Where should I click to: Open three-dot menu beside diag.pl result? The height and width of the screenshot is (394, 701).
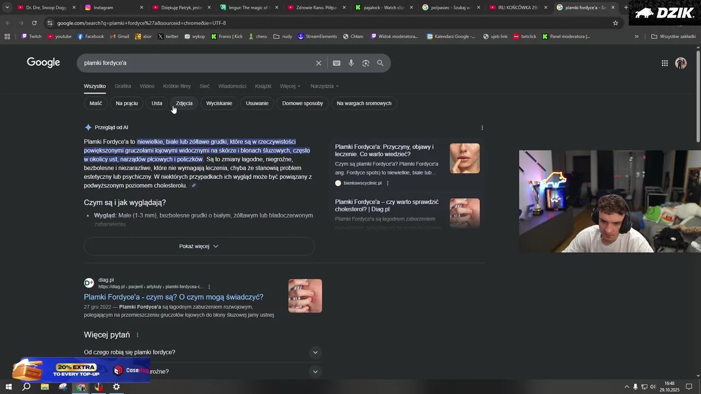point(209,287)
